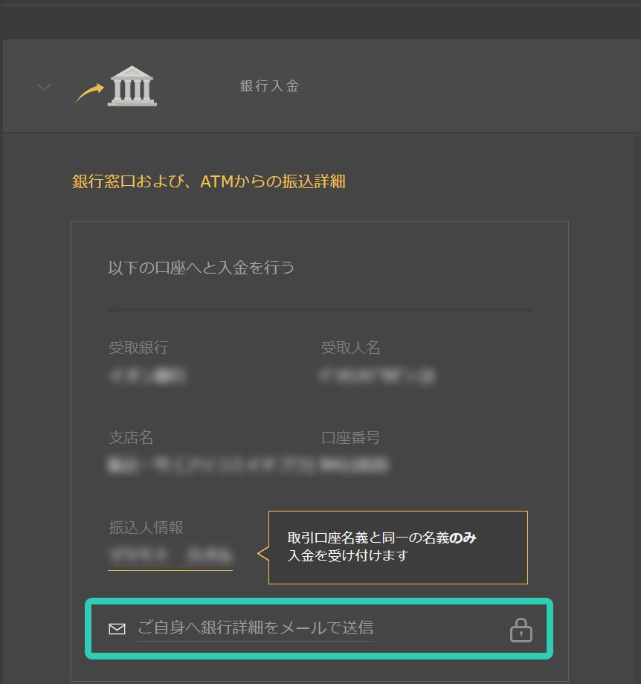This screenshot has height=684, width=641.
Task: Click the blurred 口座番号 value
Action: point(354,465)
